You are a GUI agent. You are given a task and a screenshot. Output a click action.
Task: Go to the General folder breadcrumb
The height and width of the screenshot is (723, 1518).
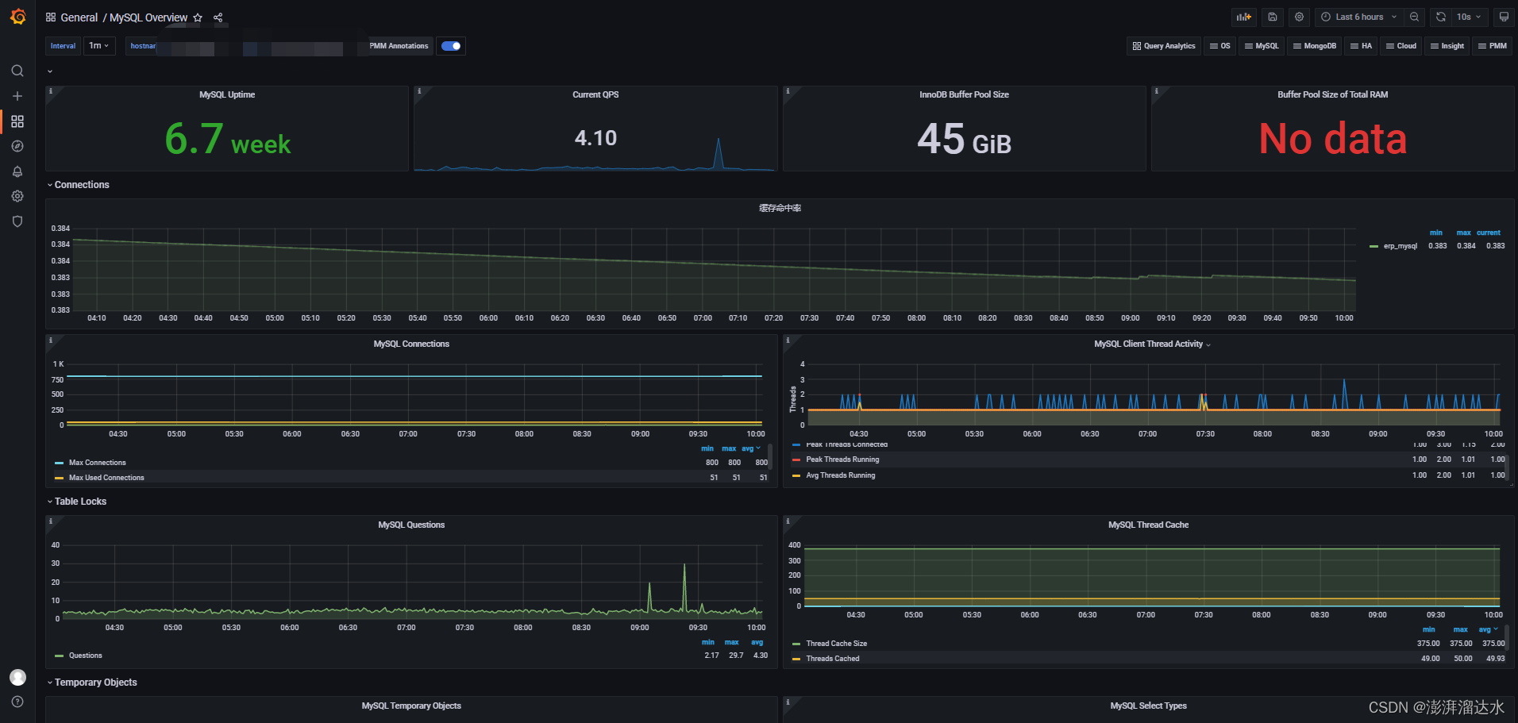point(79,17)
